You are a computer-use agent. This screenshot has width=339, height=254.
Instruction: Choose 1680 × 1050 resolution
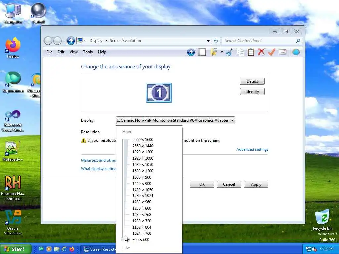[143, 165]
